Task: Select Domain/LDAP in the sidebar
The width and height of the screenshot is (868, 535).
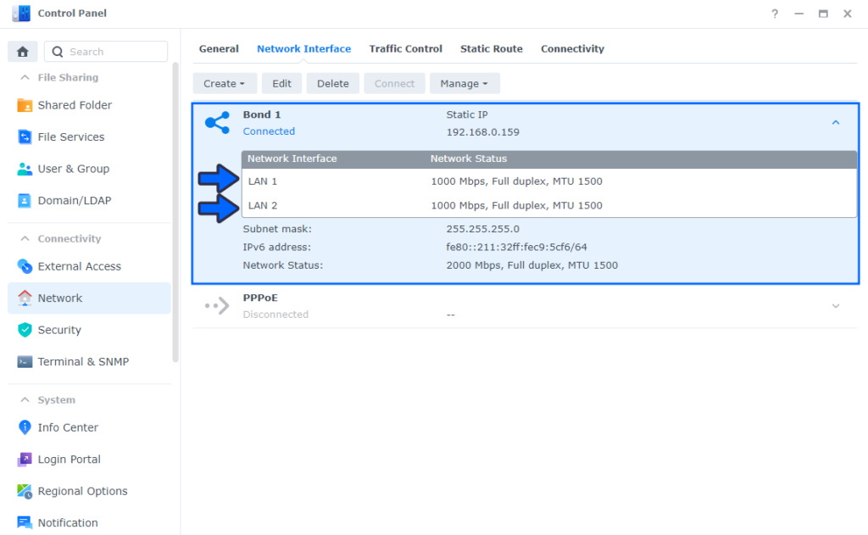Action: pyautogui.click(x=75, y=200)
